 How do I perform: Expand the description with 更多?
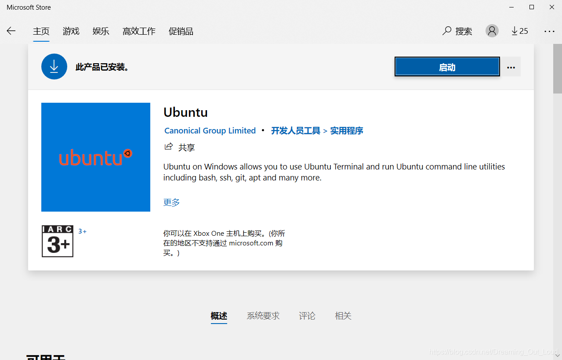coord(172,202)
